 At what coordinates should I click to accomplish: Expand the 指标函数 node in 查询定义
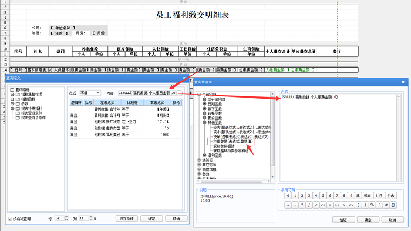12,99
